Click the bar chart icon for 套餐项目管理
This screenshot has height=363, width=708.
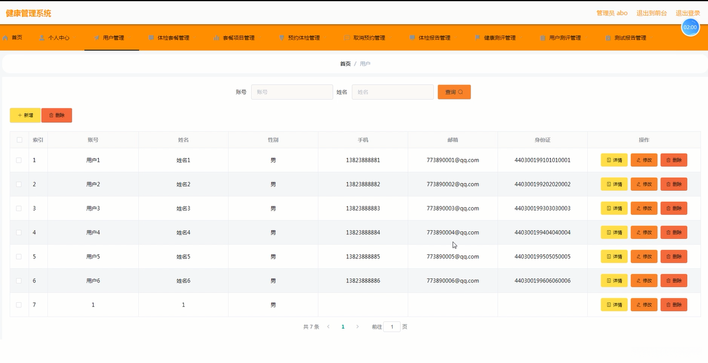pyautogui.click(x=217, y=38)
